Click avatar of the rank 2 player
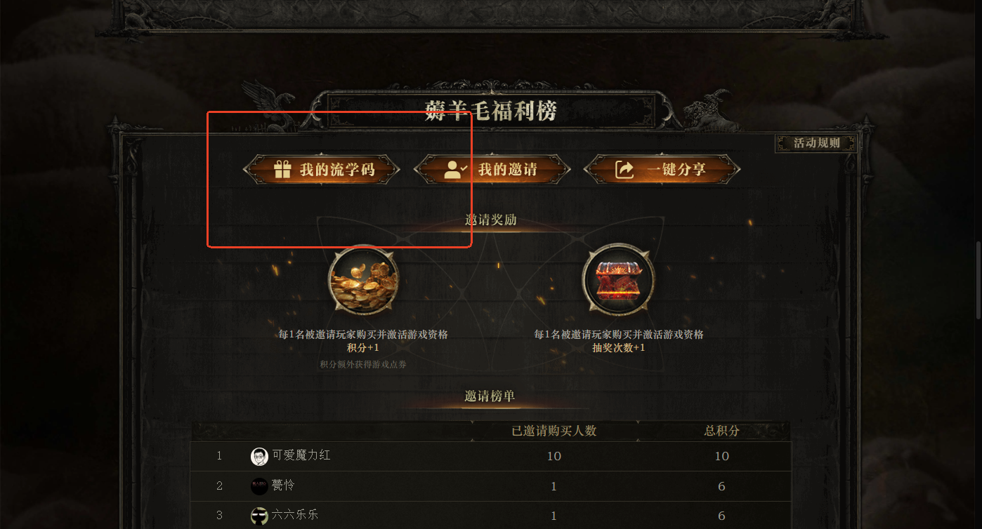 259,486
